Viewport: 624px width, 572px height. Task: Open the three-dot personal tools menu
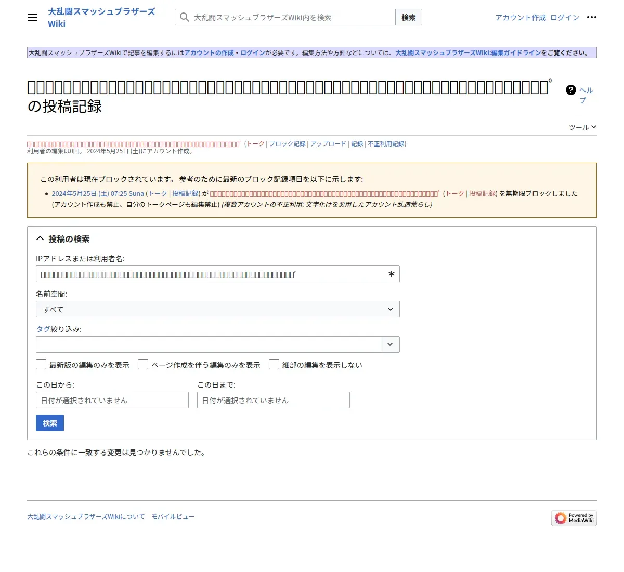point(592,17)
